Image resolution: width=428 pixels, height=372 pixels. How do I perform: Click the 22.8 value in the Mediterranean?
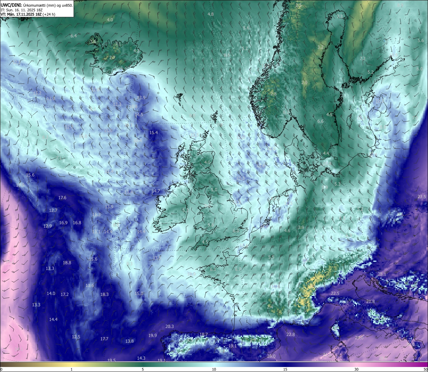coord(291,334)
